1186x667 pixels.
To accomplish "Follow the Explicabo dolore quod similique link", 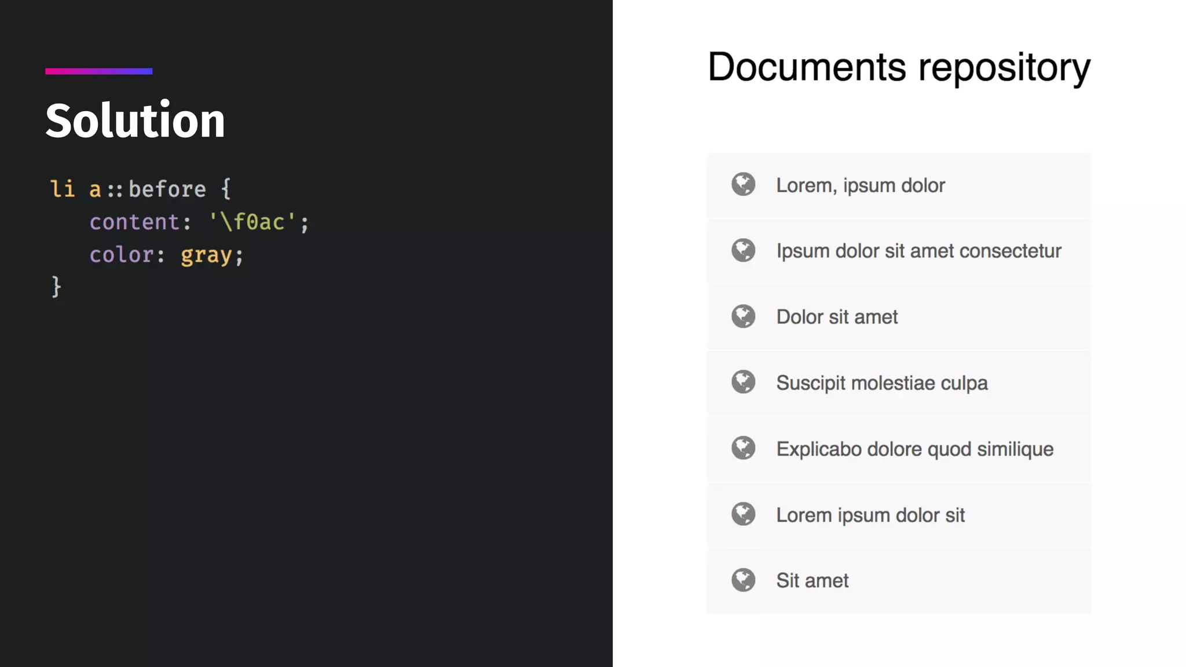I will click(x=914, y=449).
